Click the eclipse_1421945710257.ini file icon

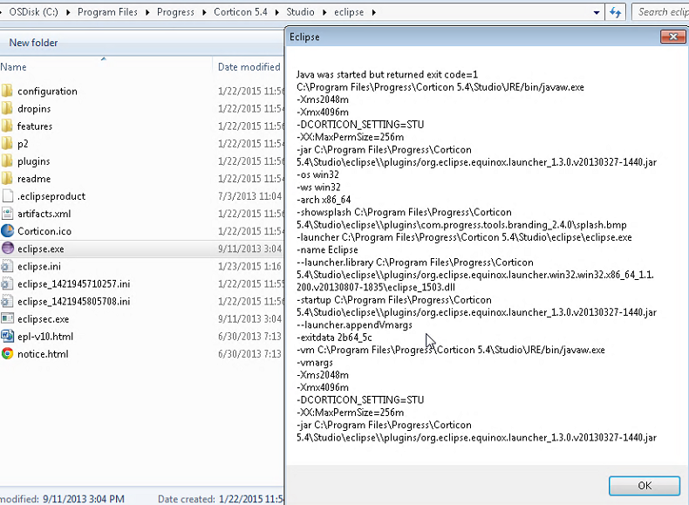(x=7, y=284)
